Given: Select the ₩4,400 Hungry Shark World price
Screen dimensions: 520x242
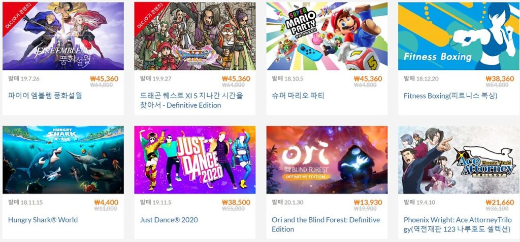Looking at the screenshot, I should pyautogui.click(x=106, y=203).
